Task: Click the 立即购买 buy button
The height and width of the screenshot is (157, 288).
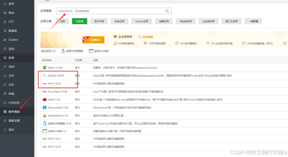Action: (x=93, y=40)
